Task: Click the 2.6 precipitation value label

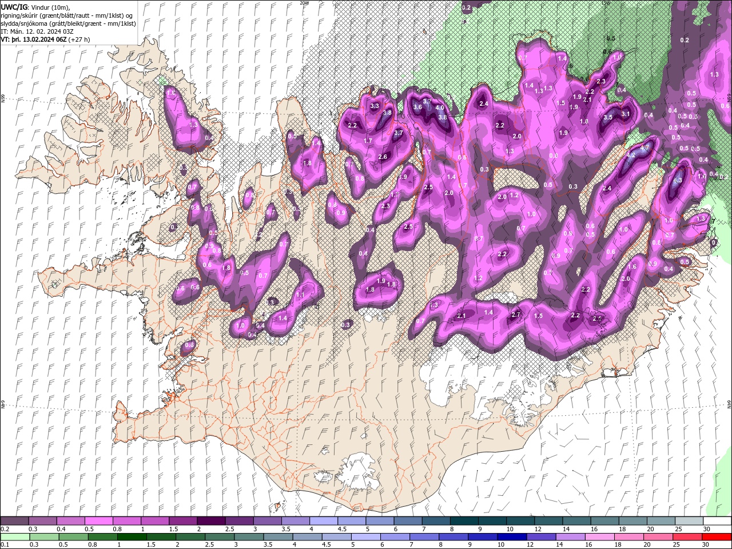Action: tap(383, 157)
